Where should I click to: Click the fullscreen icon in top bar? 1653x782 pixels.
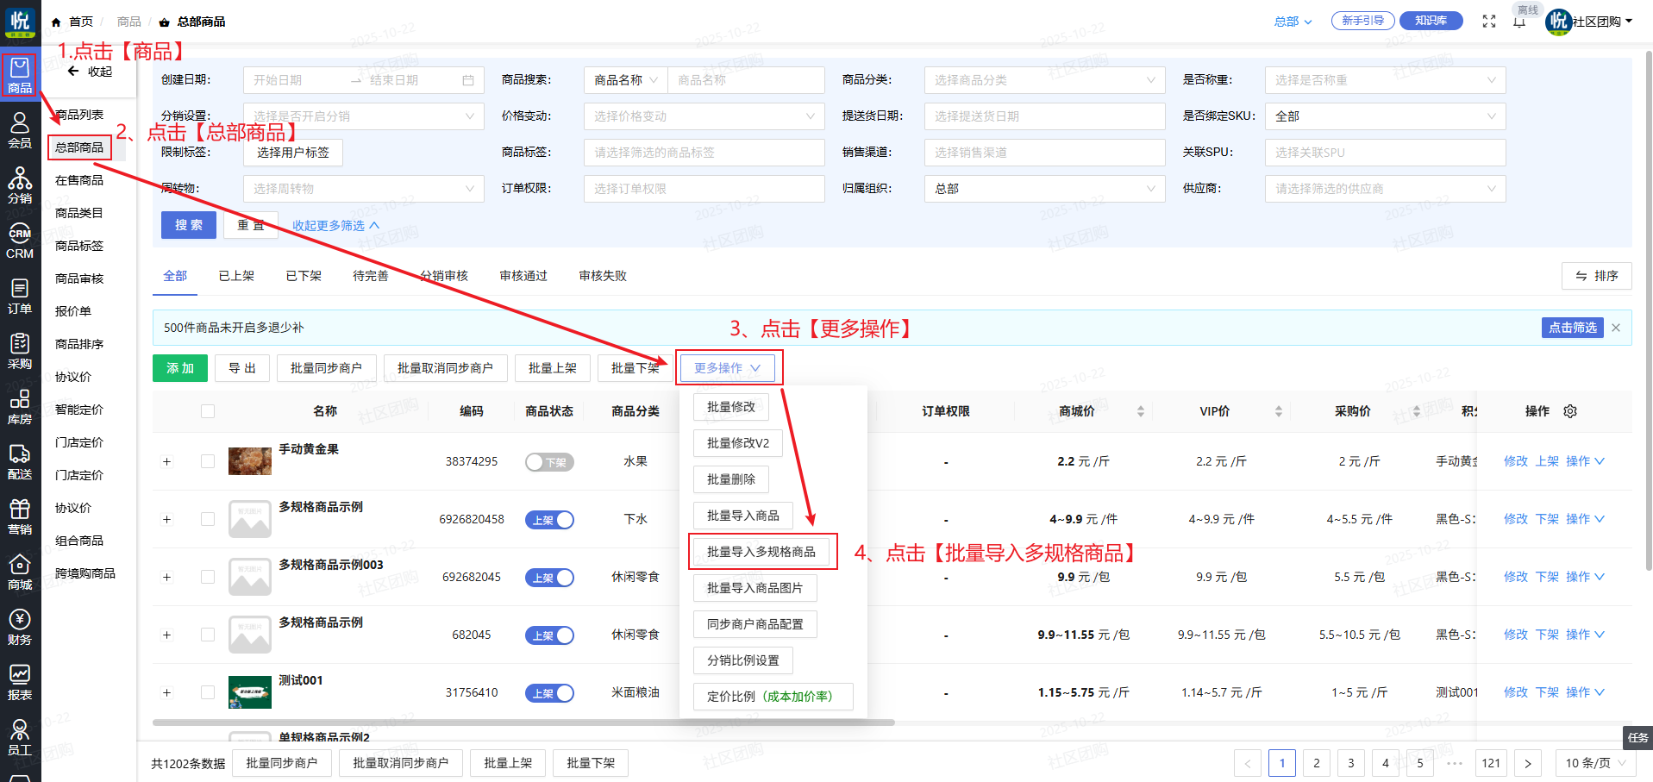pos(1489,22)
